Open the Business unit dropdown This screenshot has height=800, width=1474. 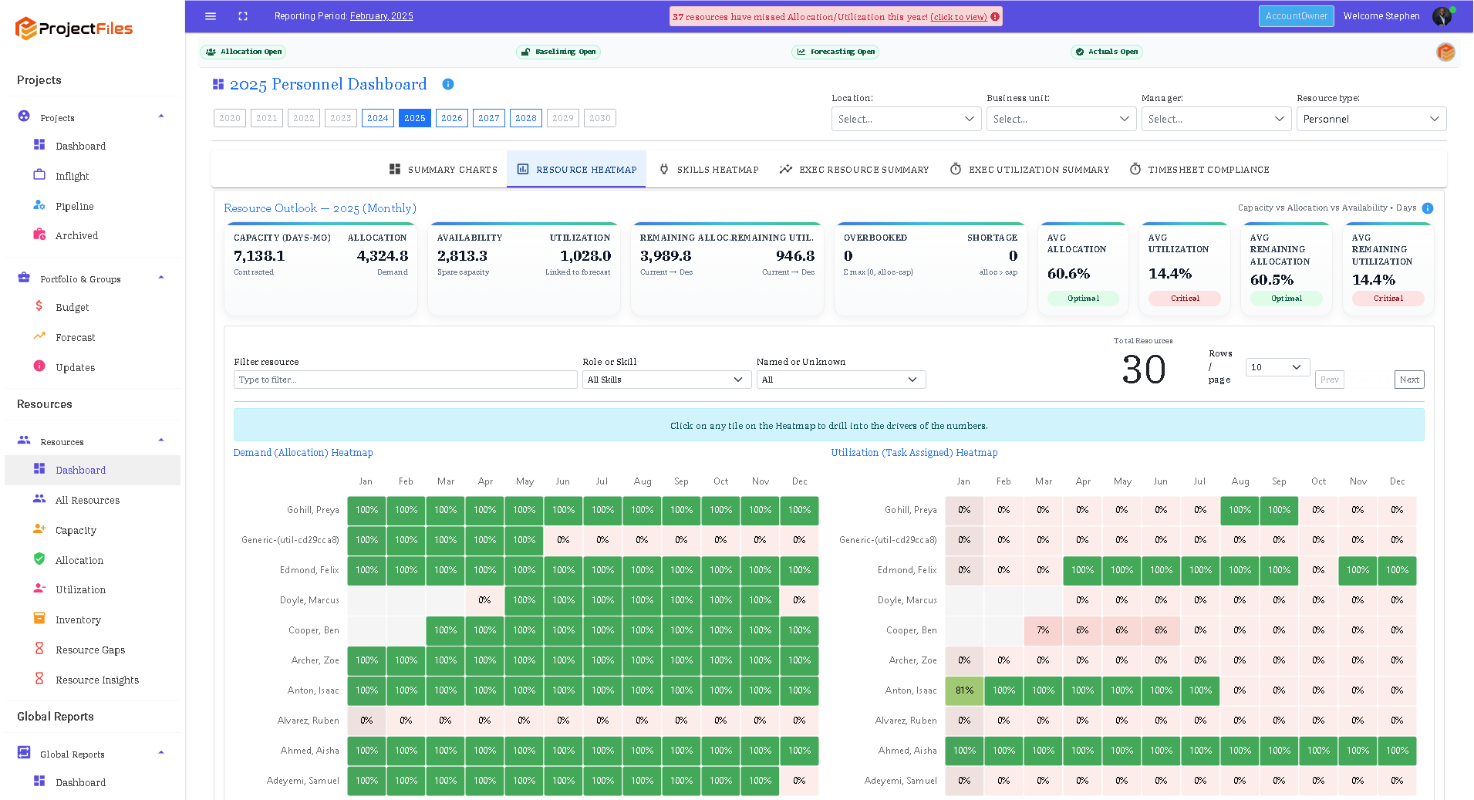coord(1061,119)
